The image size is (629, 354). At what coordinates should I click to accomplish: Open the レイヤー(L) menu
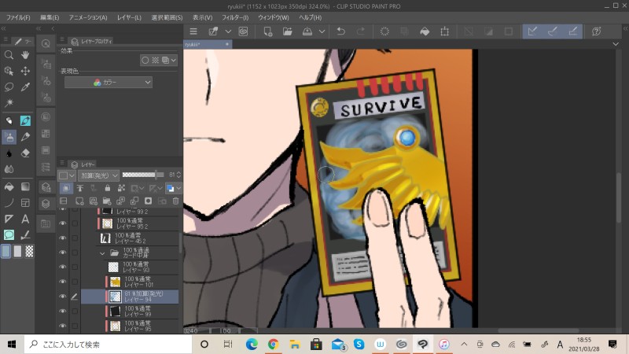tap(129, 17)
